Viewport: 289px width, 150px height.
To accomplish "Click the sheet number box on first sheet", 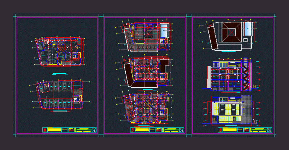I will pyautogui.click(x=94, y=130).
